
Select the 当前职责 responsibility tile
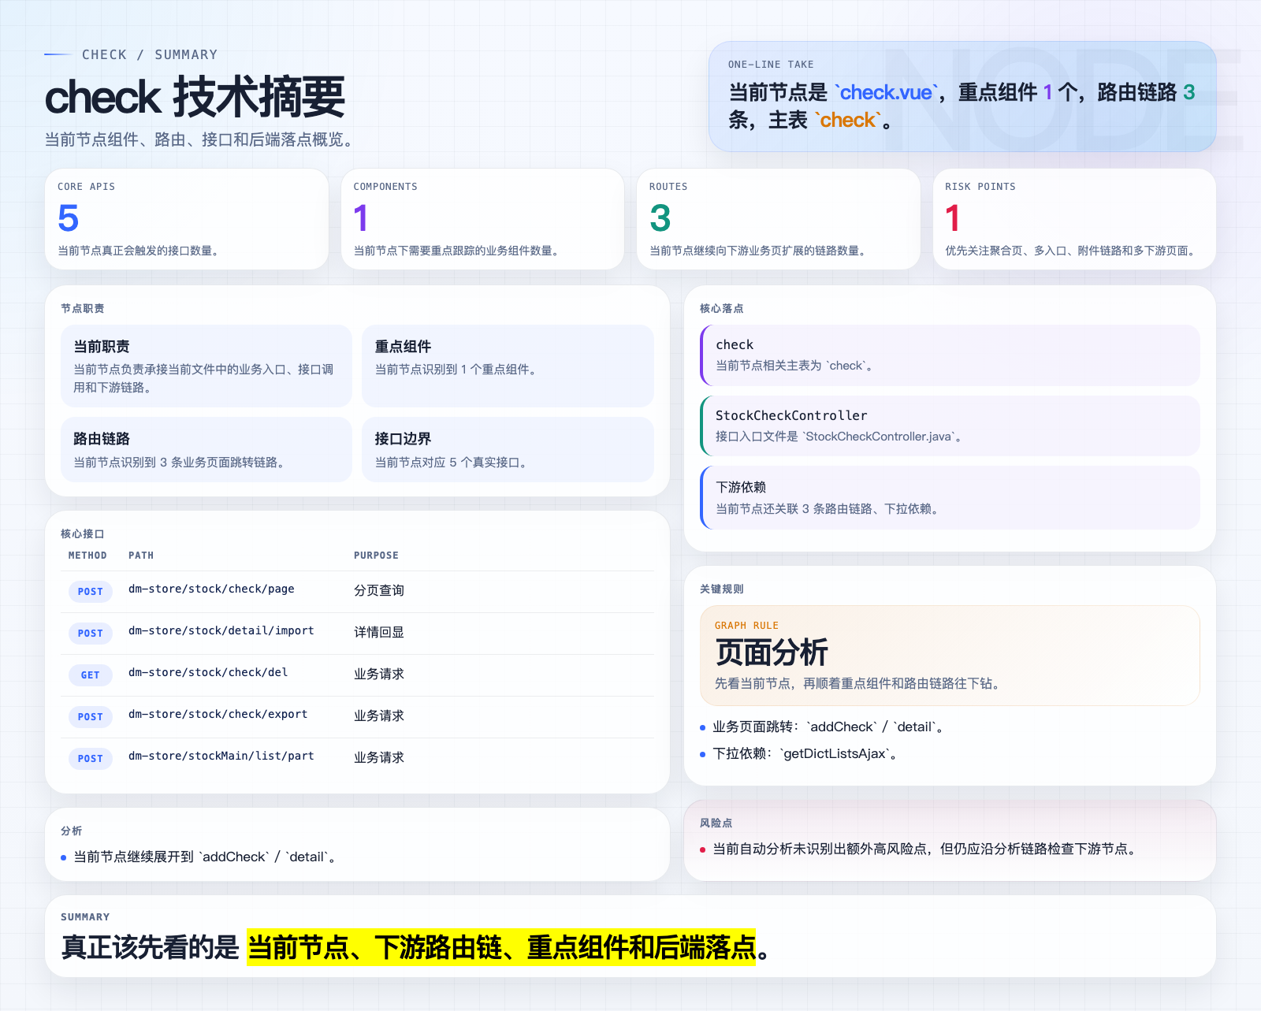[206, 366]
